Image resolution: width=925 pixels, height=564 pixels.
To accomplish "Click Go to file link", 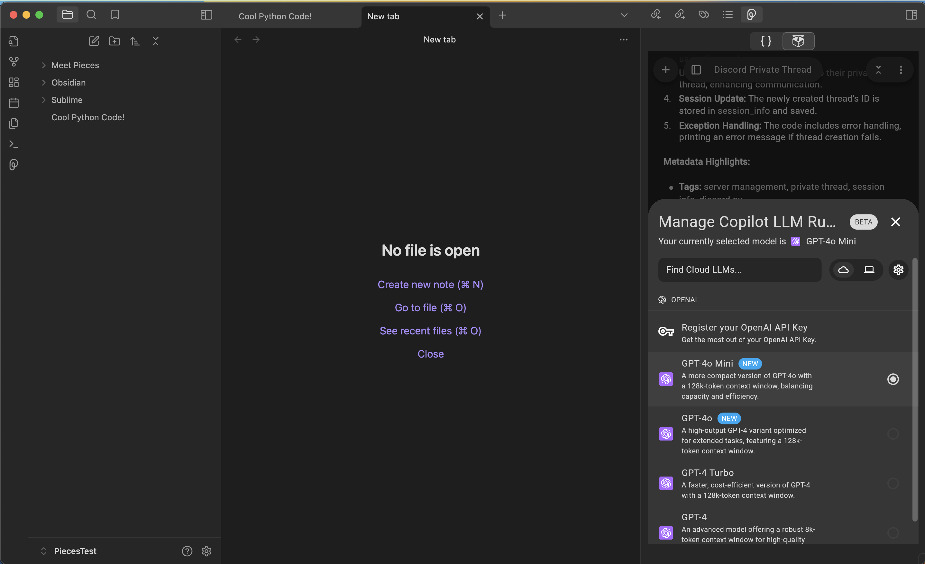I will (x=430, y=308).
